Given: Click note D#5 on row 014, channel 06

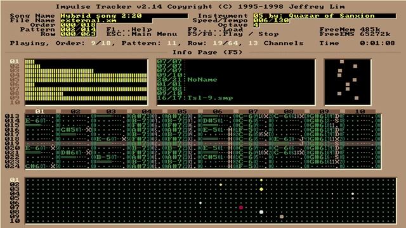Looking at the screenshot, I should click(x=210, y=120).
